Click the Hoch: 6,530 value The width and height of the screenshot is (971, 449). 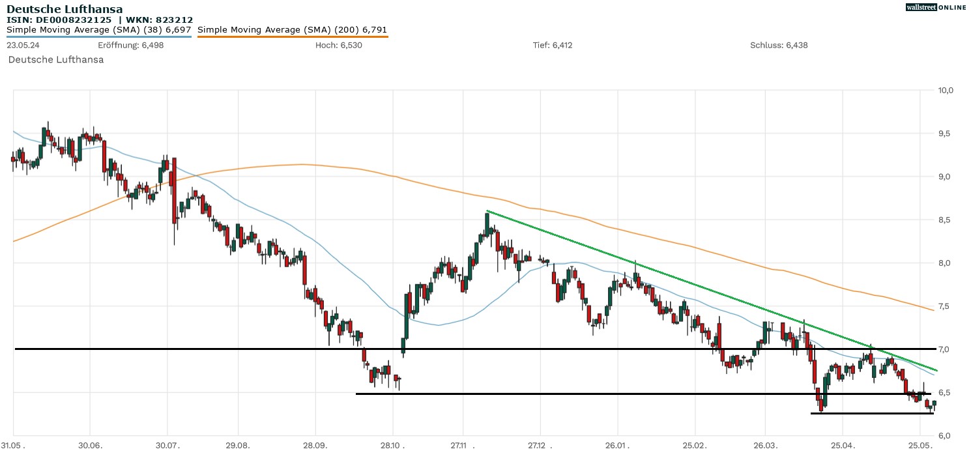click(x=338, y=45)
